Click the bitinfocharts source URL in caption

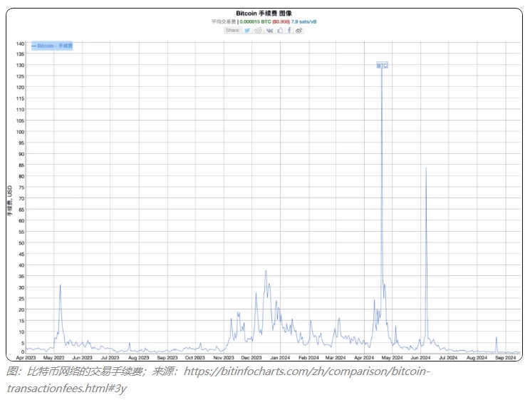click(219, 380)
